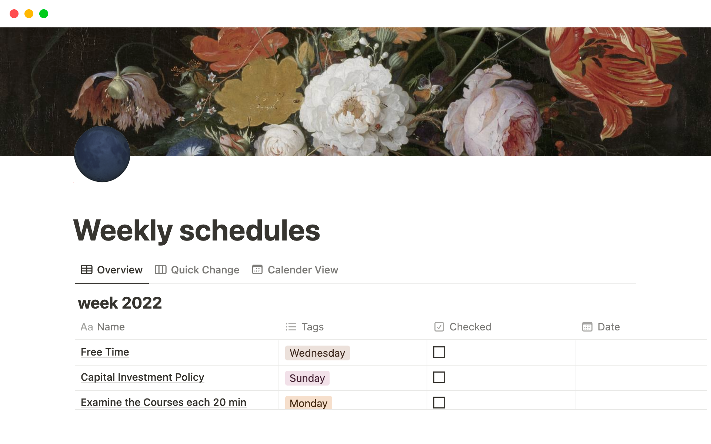Click the Weekly schedules page title
This screenshot has height=444, width=711.
[197, 231]
